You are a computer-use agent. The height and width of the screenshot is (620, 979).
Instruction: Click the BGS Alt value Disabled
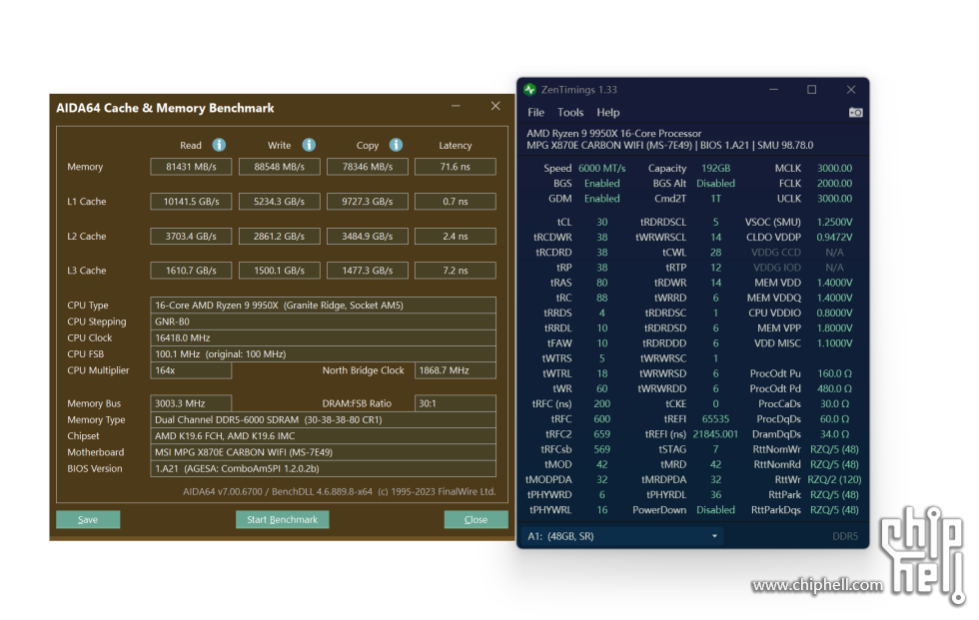(715, 184)
